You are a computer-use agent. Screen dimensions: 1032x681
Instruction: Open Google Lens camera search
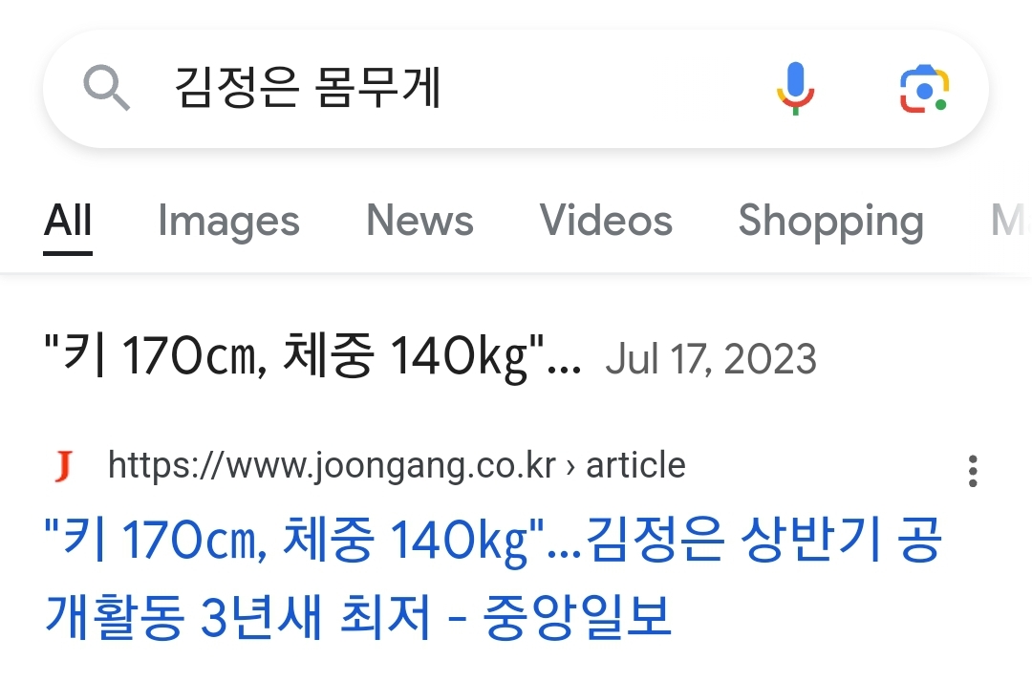pos(923,90)
